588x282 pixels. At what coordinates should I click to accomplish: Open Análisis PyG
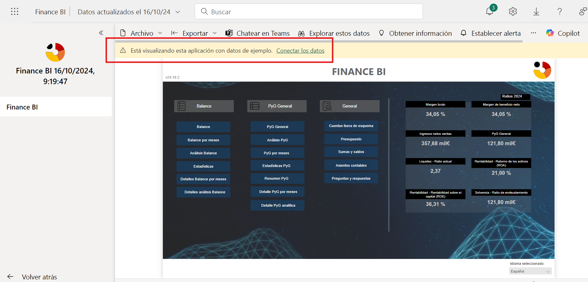[278, 140]
